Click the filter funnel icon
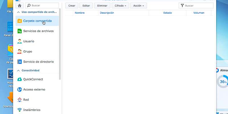Viewport: 228px width, 114px height. pyautogui.click(x=182, y=6)
